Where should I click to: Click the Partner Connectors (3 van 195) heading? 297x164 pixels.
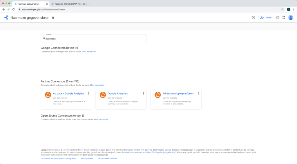point(60,81)
